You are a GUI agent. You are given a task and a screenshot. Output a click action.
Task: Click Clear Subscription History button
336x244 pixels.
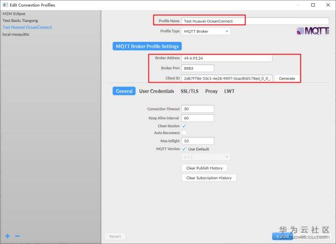coord(209,178)
